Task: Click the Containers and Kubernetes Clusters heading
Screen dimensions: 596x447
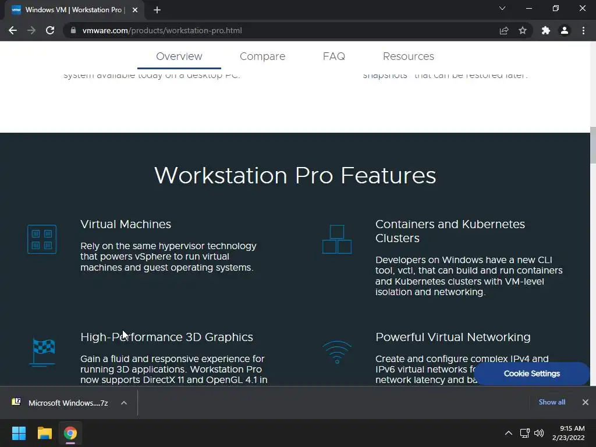Action: [x=450, y=231]
